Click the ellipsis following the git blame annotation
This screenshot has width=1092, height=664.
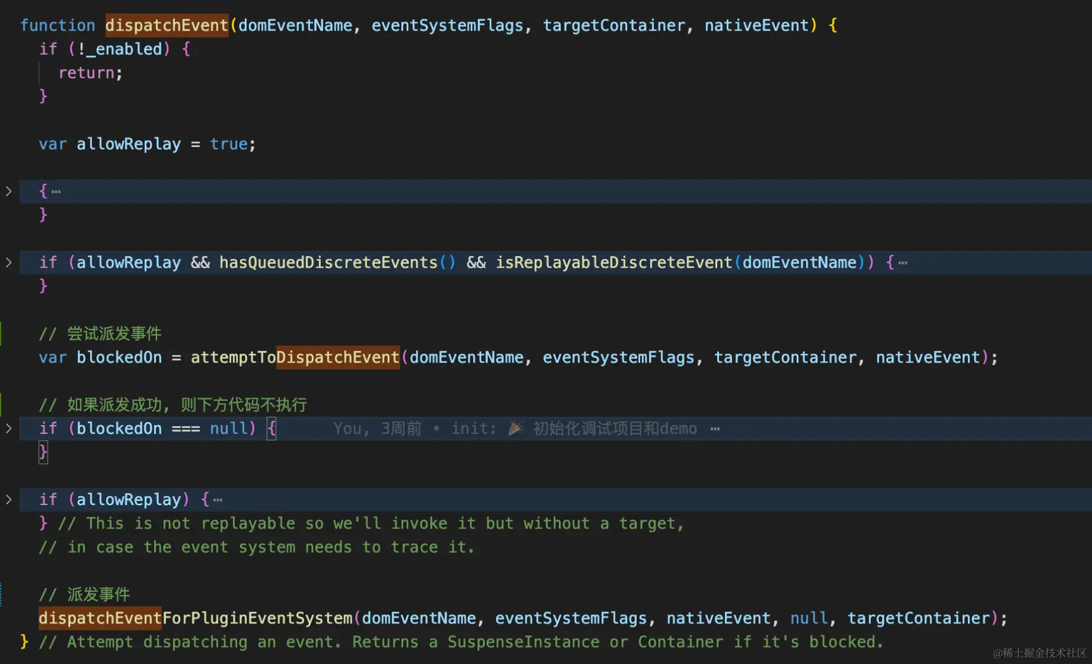715,429
